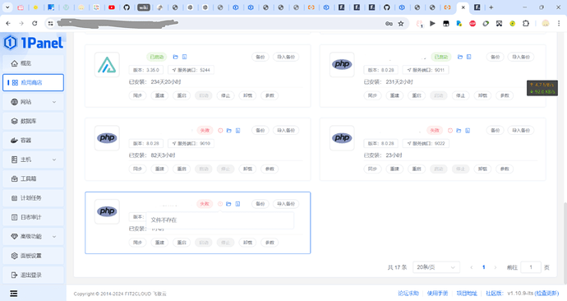The image size is (567, 301).
Task: Click 服务端口 5244 port link
Action: click(191, 70)
